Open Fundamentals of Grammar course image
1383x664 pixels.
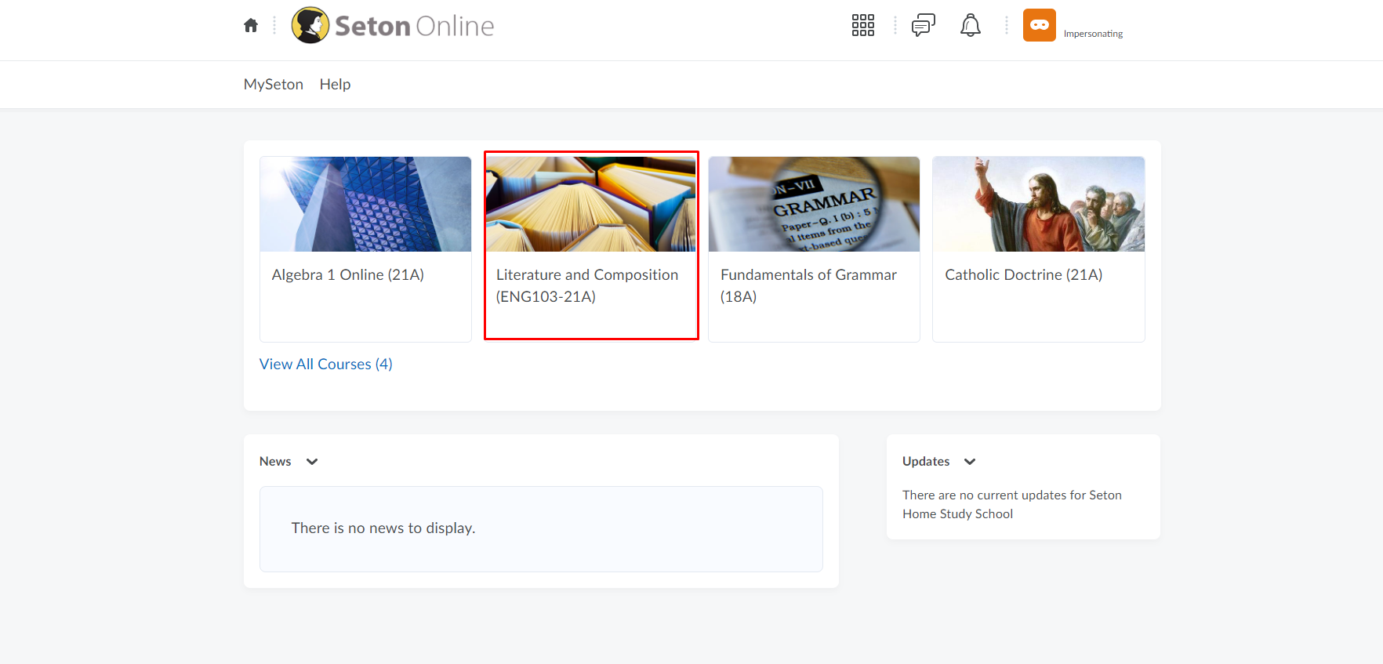814,204
